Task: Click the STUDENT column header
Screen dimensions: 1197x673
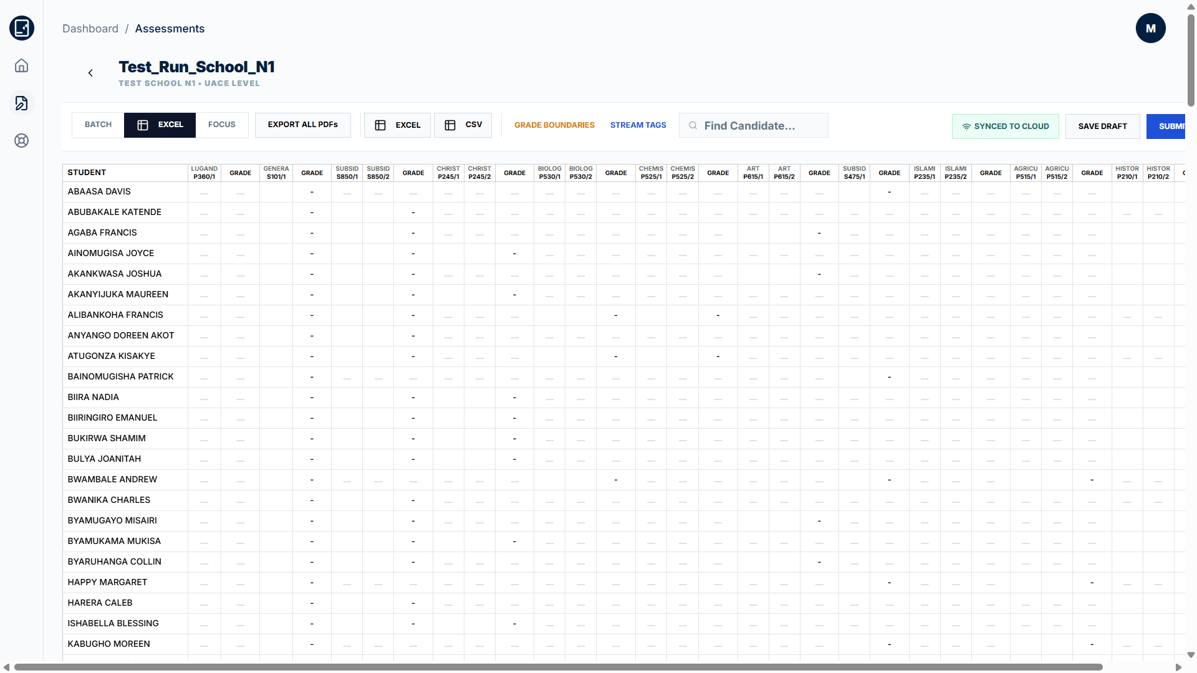Action: click(125, 173)
